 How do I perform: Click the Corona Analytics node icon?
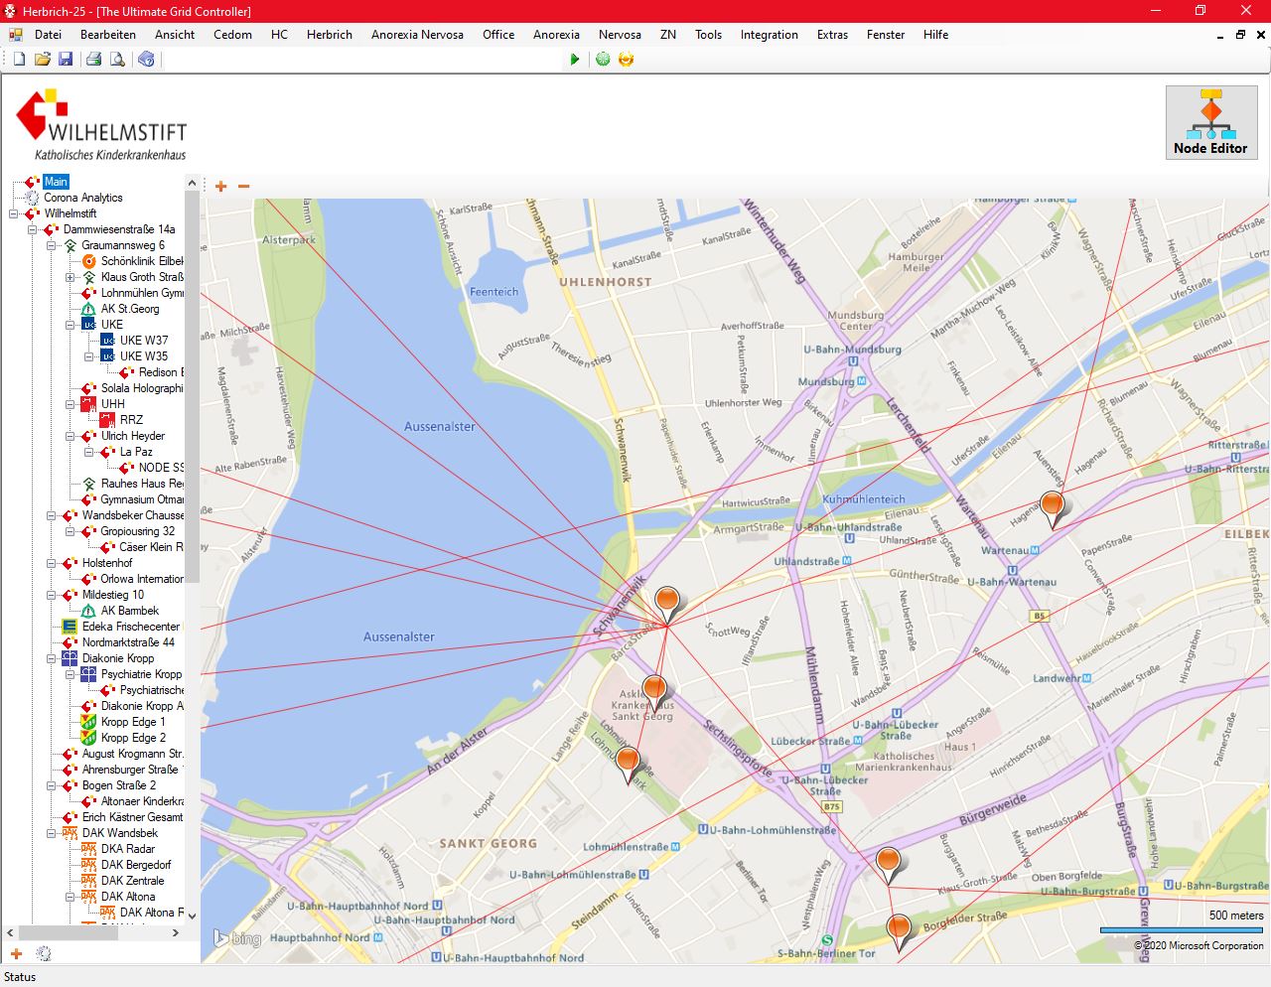(x=33, y=198)
